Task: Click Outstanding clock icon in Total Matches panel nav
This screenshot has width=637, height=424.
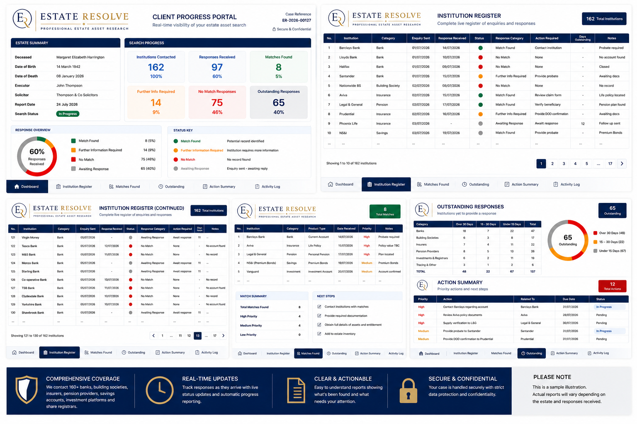Action: tap(328, 353)
